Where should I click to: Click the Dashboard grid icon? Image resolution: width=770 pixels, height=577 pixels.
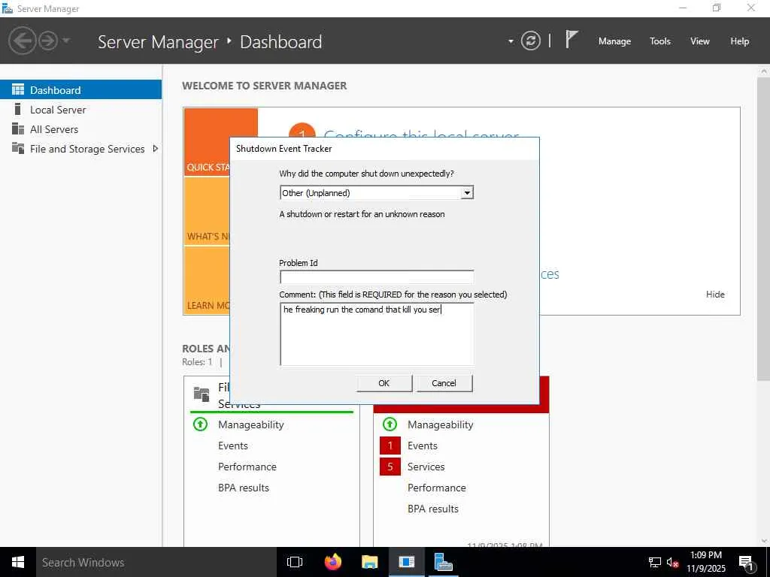click(18, 89)
